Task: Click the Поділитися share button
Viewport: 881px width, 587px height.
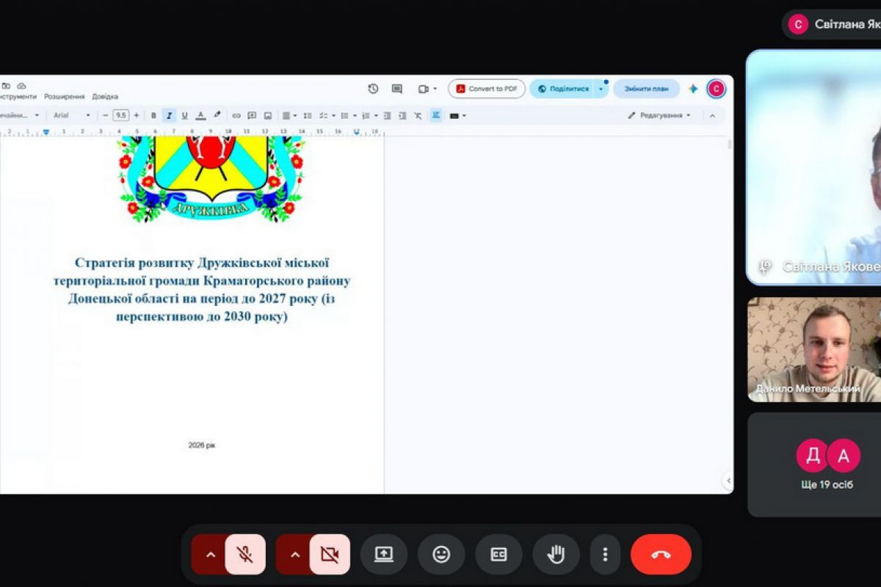Action: pyautogui.click(x=562, y=89)
